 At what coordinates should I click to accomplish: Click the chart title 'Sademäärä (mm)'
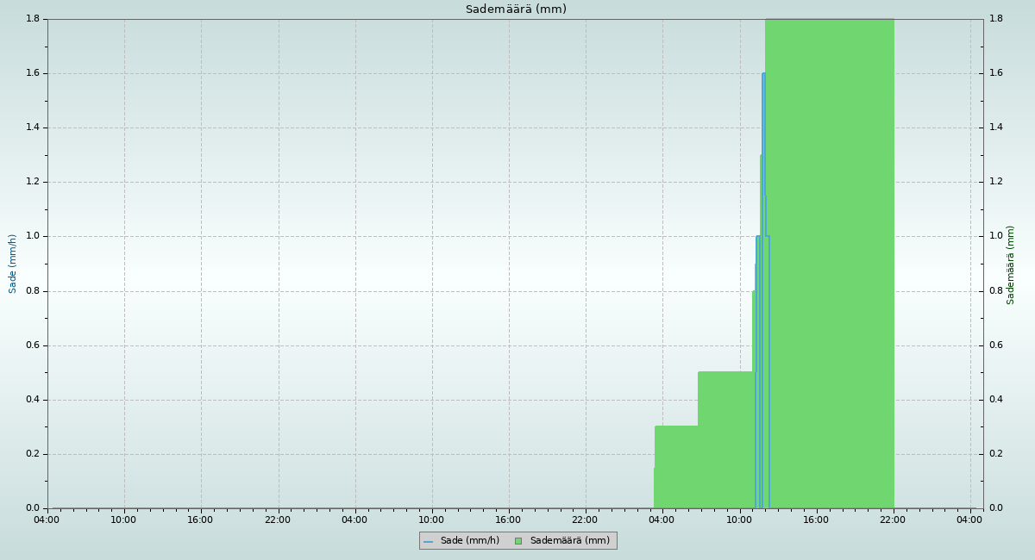point(516,9)
